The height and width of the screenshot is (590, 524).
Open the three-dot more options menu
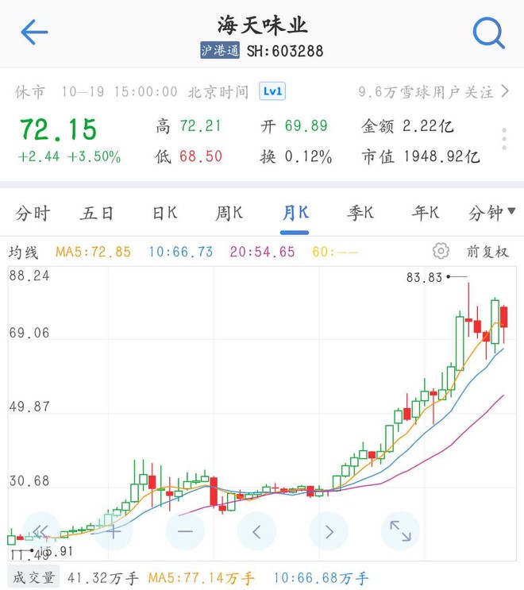[x=504, y=139]
